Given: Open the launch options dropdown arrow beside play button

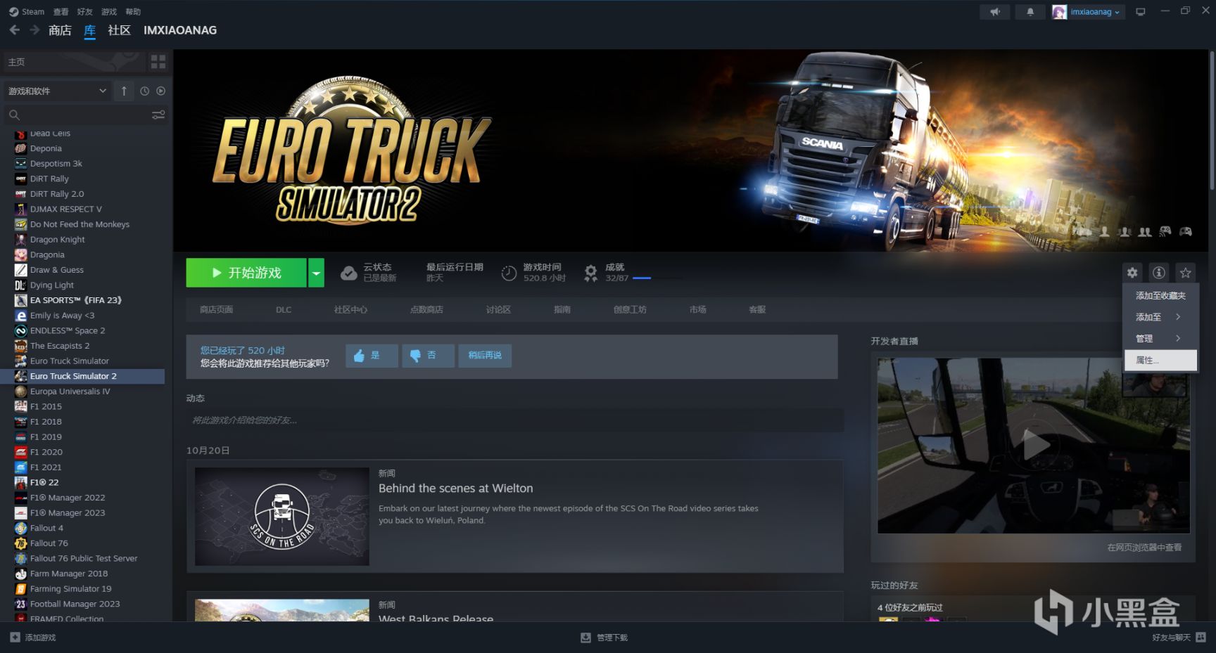Looking at the screenshot, I should pos(316,273).
